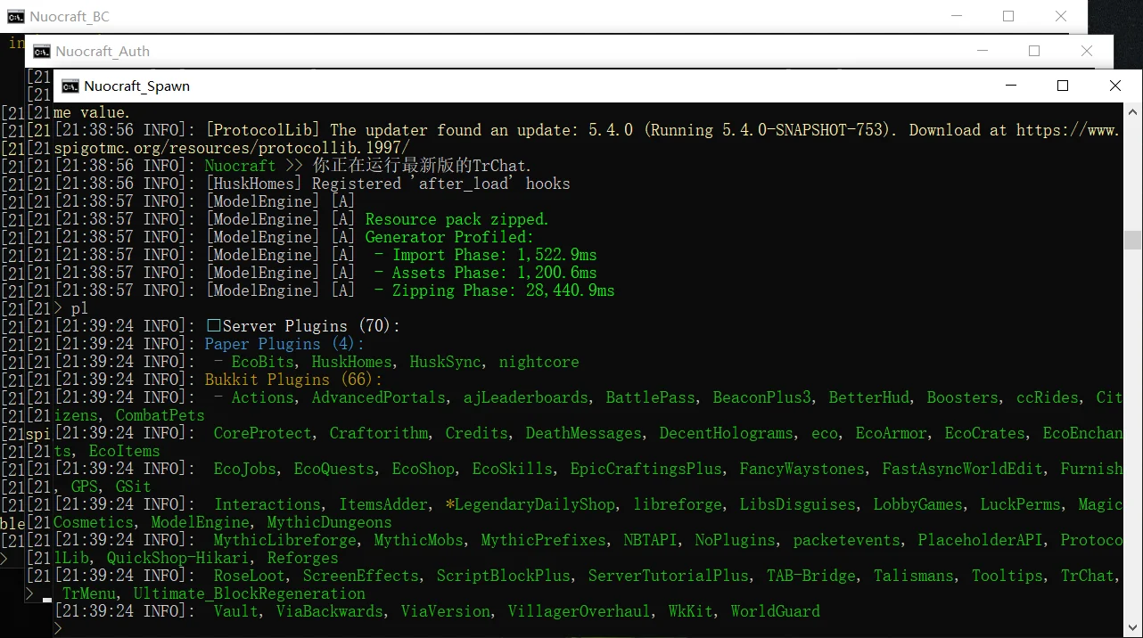
Task: Click the console icon in Nuocraft_BC title bar
Action: click(15, 16)
